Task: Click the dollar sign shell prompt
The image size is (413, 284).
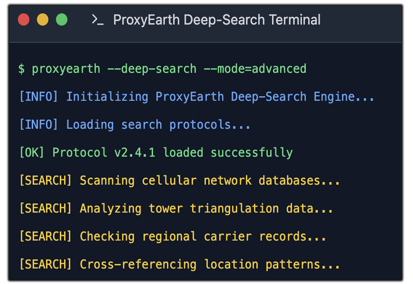Action: click(x=22, y=69)
